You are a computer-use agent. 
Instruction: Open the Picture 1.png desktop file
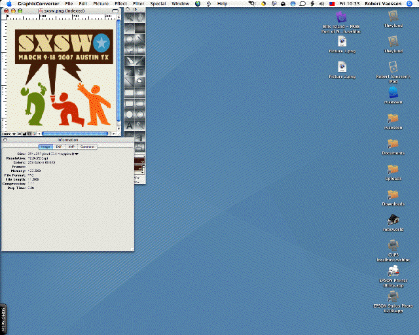pyautogui.click(x=341, y=42)
